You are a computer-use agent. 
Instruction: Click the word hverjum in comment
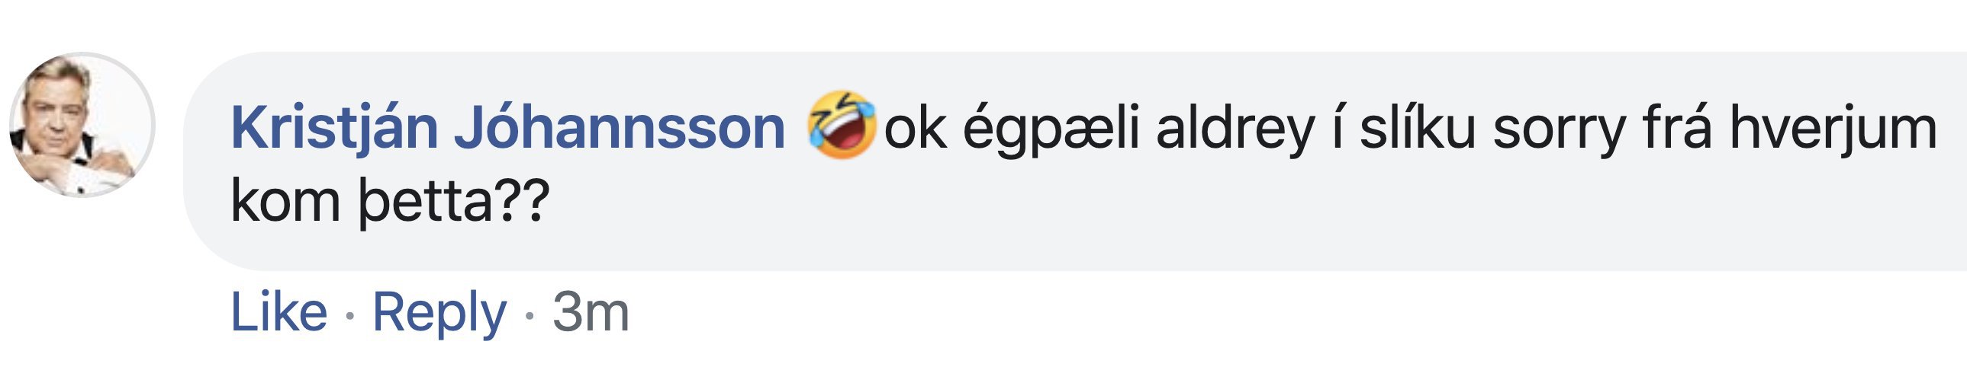(1833, 129)
